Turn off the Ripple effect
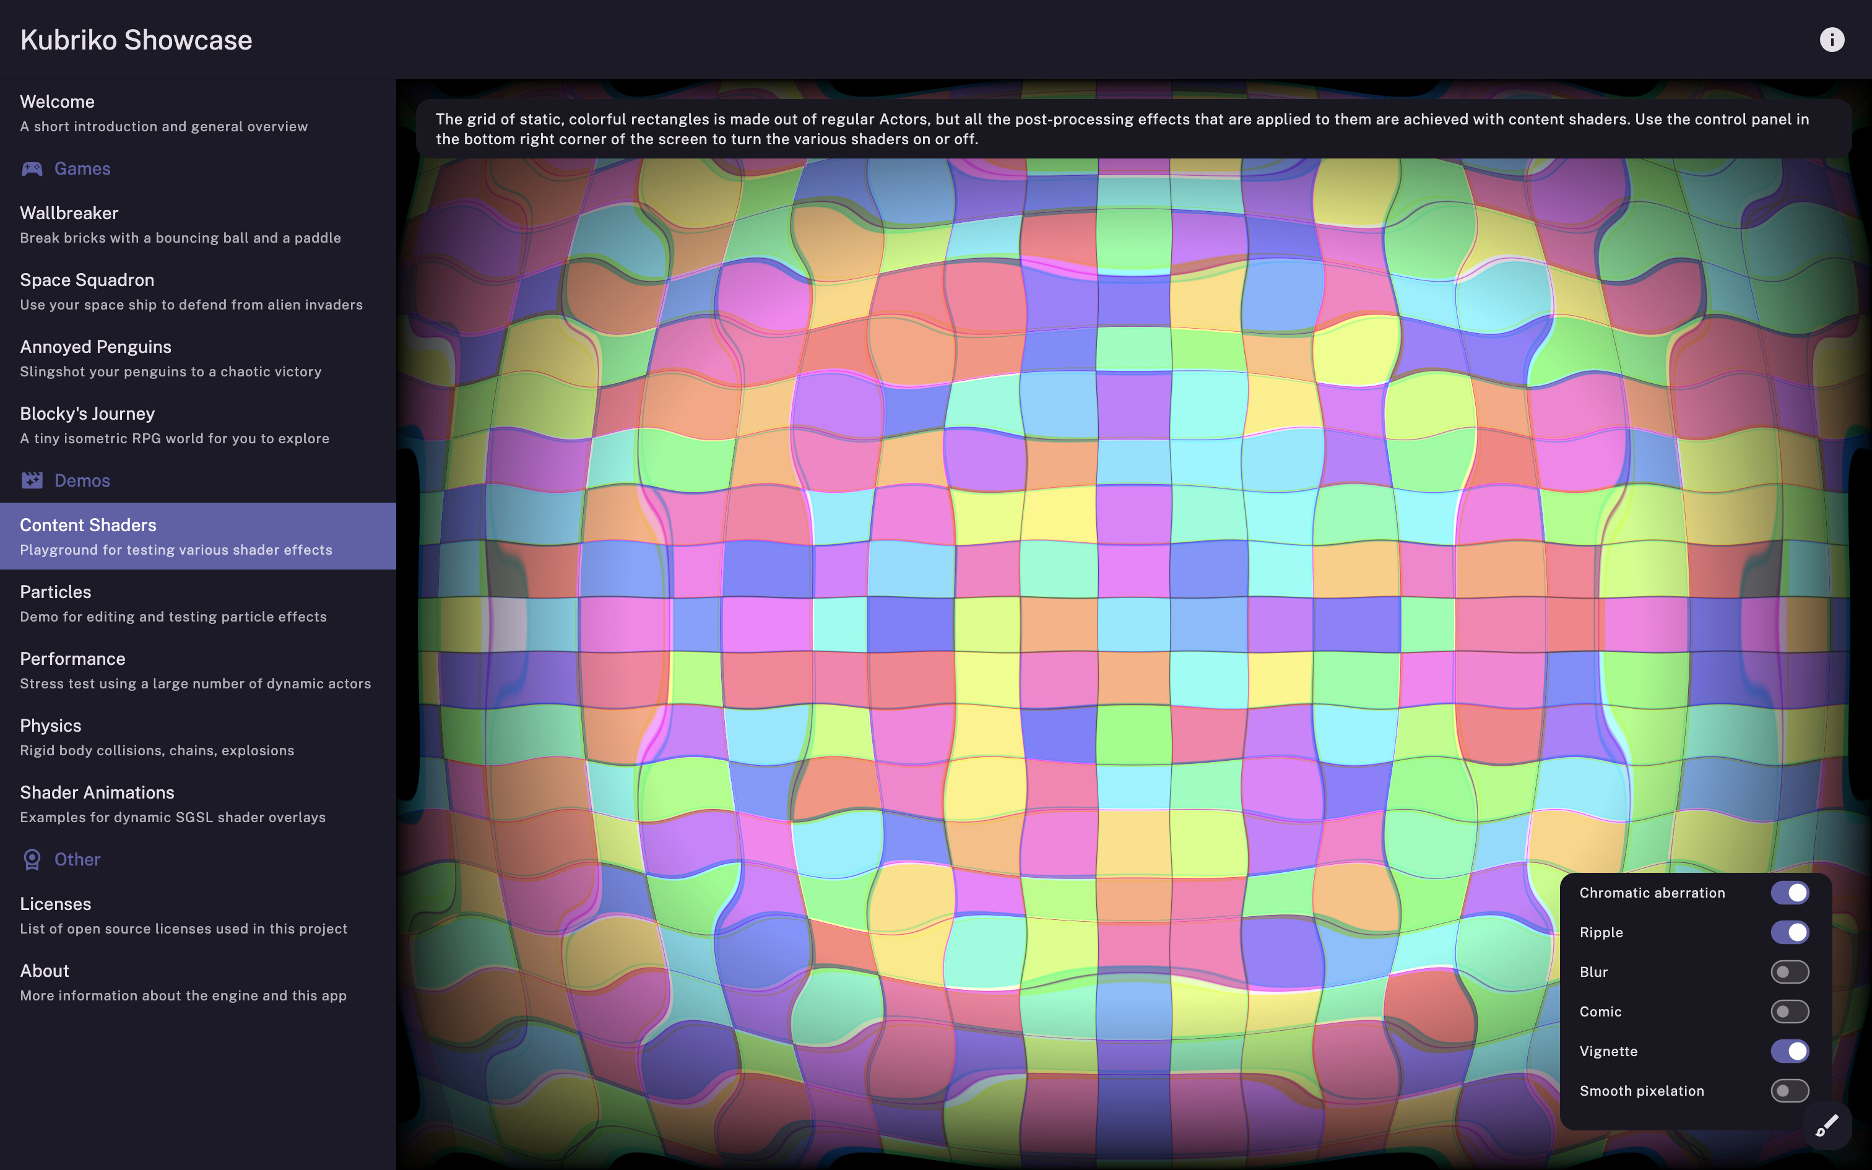Image resolution: width=1872 pixels, height=1170 pixels. tap(1791, 932)
